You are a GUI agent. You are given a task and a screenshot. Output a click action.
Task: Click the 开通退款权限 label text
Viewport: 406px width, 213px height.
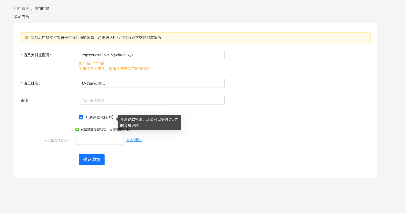pos(97,117)
